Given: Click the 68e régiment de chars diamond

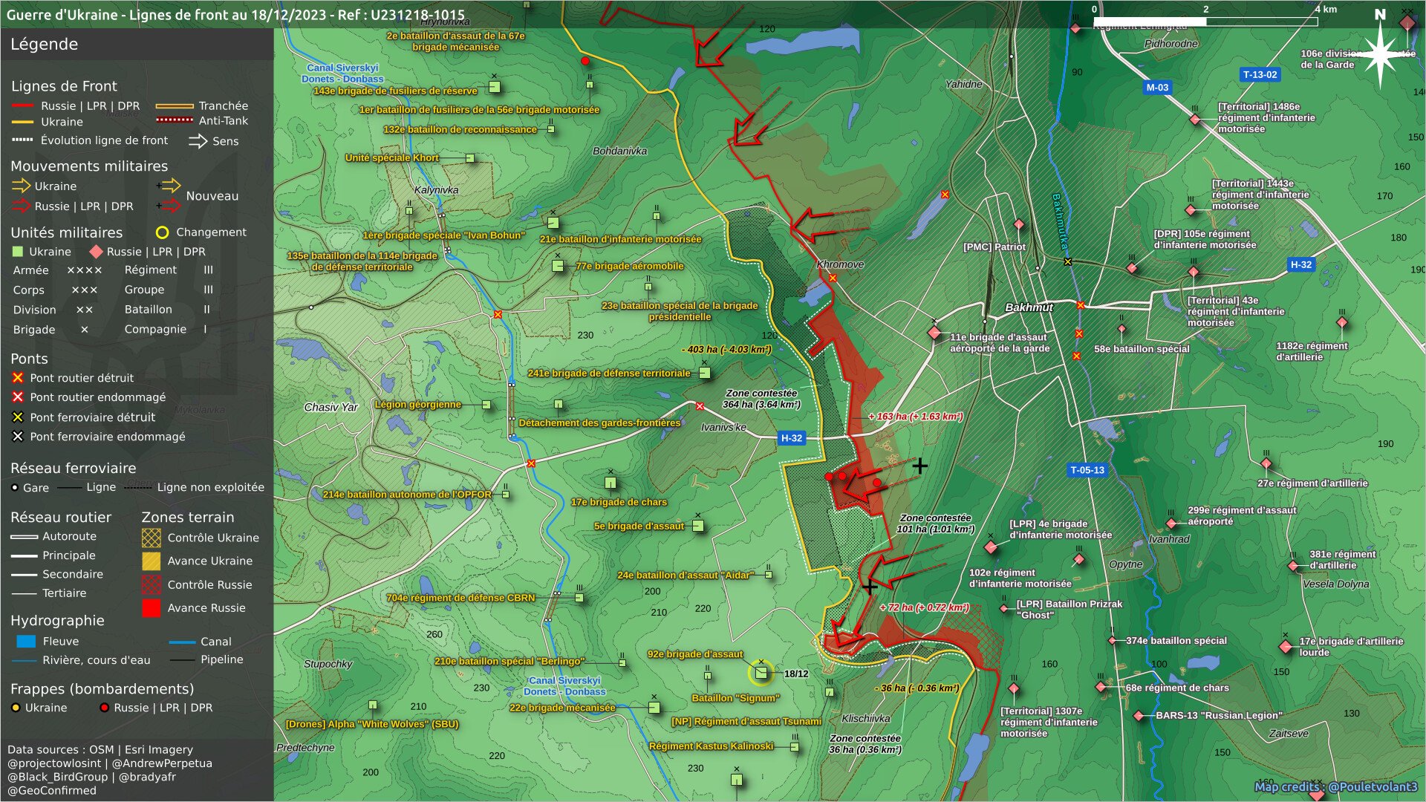Looking at the screenshot, I should tap(1101, 688).
